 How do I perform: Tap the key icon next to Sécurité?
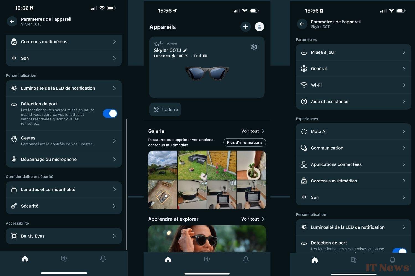14,206
